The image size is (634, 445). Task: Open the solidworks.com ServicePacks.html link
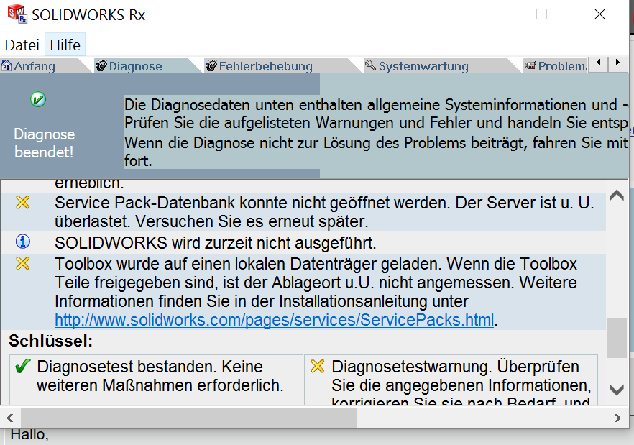point(275,320)
